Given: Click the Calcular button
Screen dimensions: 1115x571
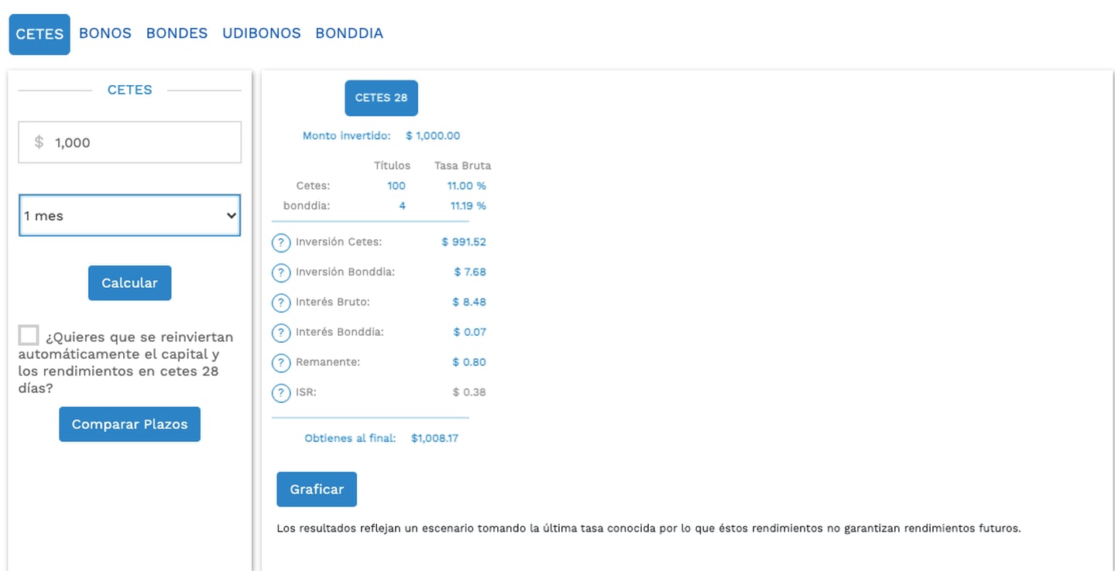Looking at the screenshot, I should point(129,283).
